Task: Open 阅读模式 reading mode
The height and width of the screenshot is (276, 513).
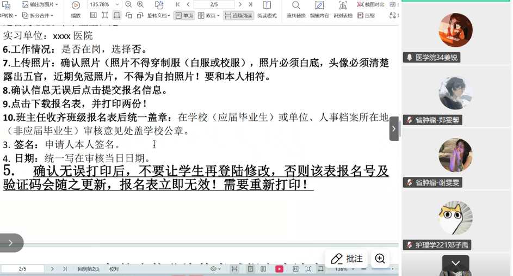Action: tap(267, 6)
